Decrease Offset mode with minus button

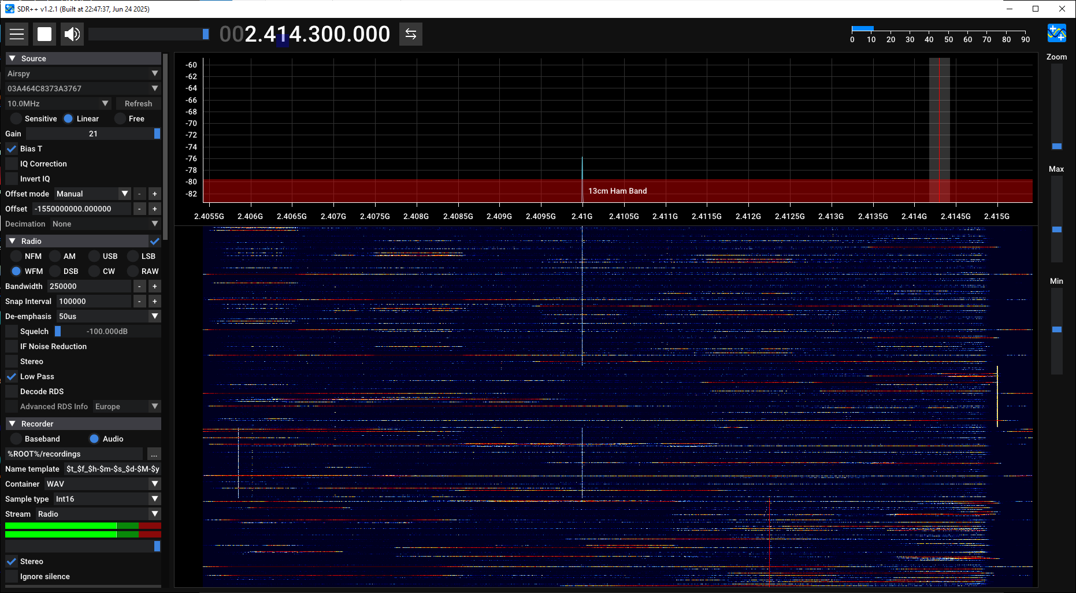(139, 194)
